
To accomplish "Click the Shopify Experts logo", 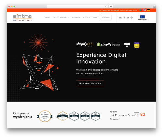I will pos(109,44).
